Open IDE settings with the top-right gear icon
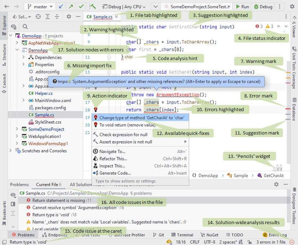 pos(293,6)
